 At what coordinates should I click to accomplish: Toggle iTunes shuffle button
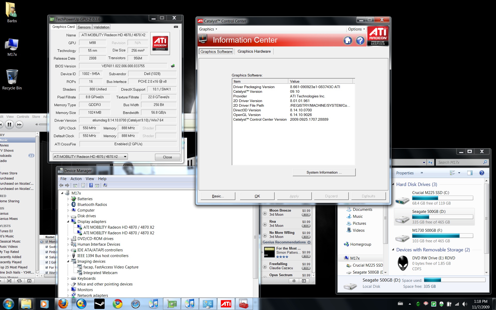tap(9, 281)
